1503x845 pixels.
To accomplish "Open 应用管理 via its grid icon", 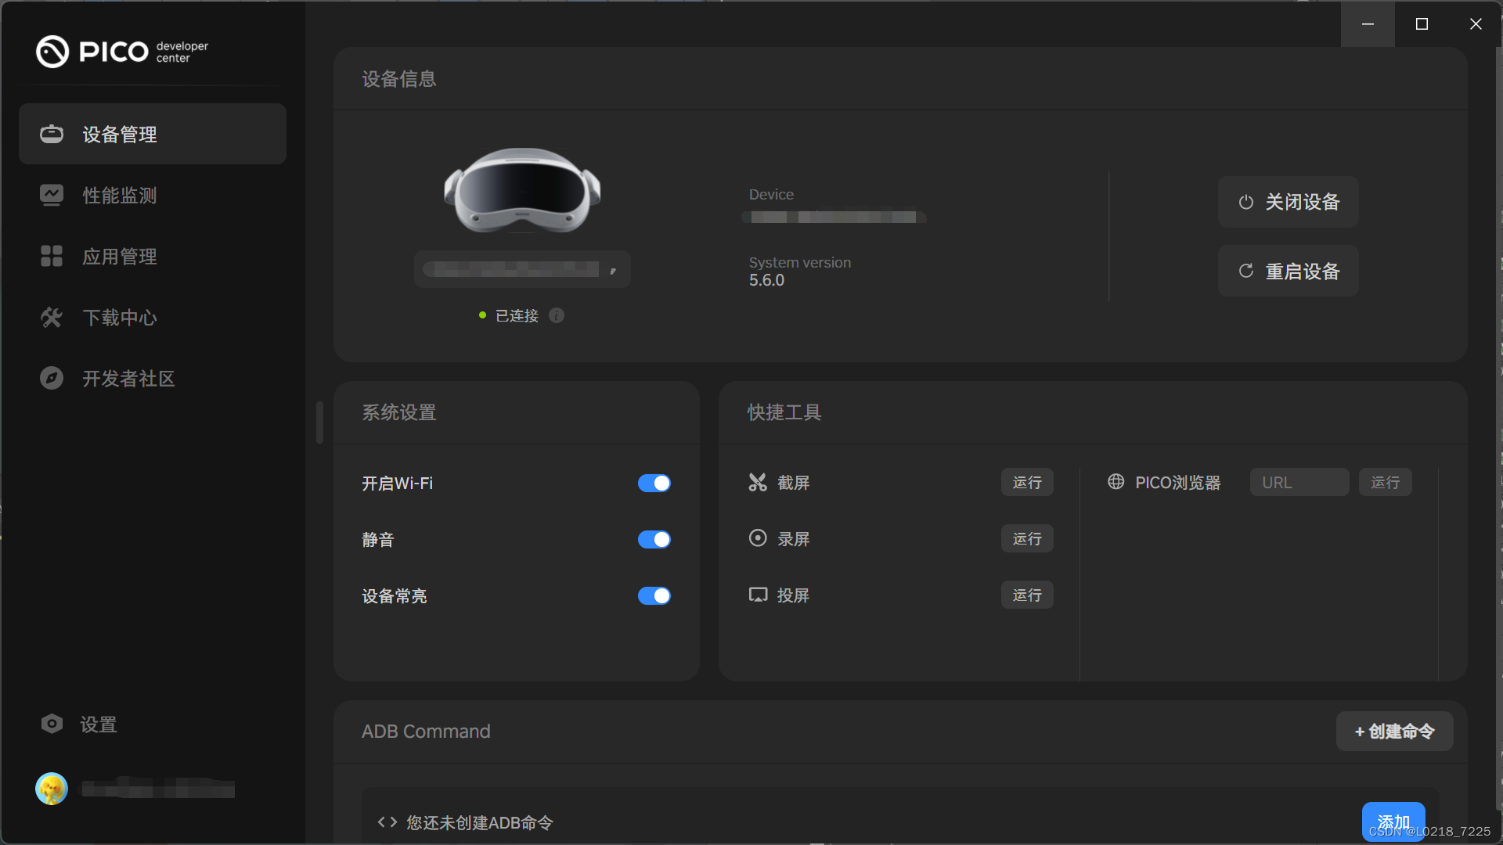I will pos(52,256).
